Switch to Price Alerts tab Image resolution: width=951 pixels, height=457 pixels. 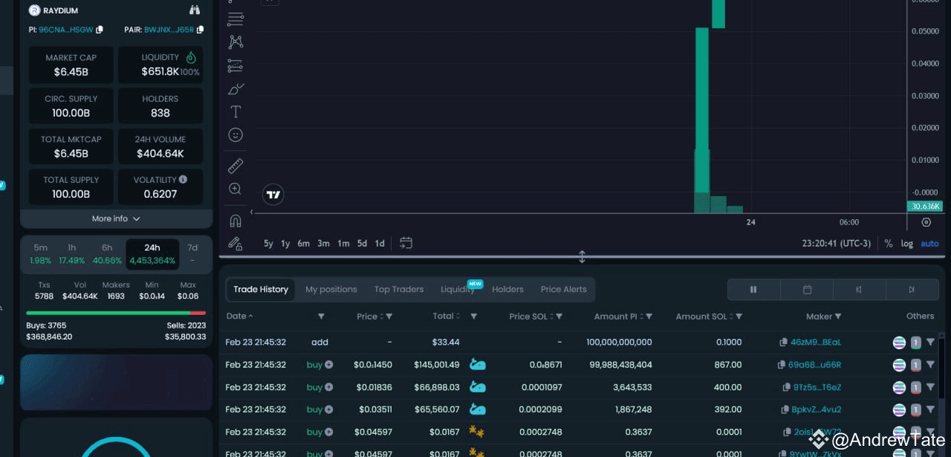564,289
